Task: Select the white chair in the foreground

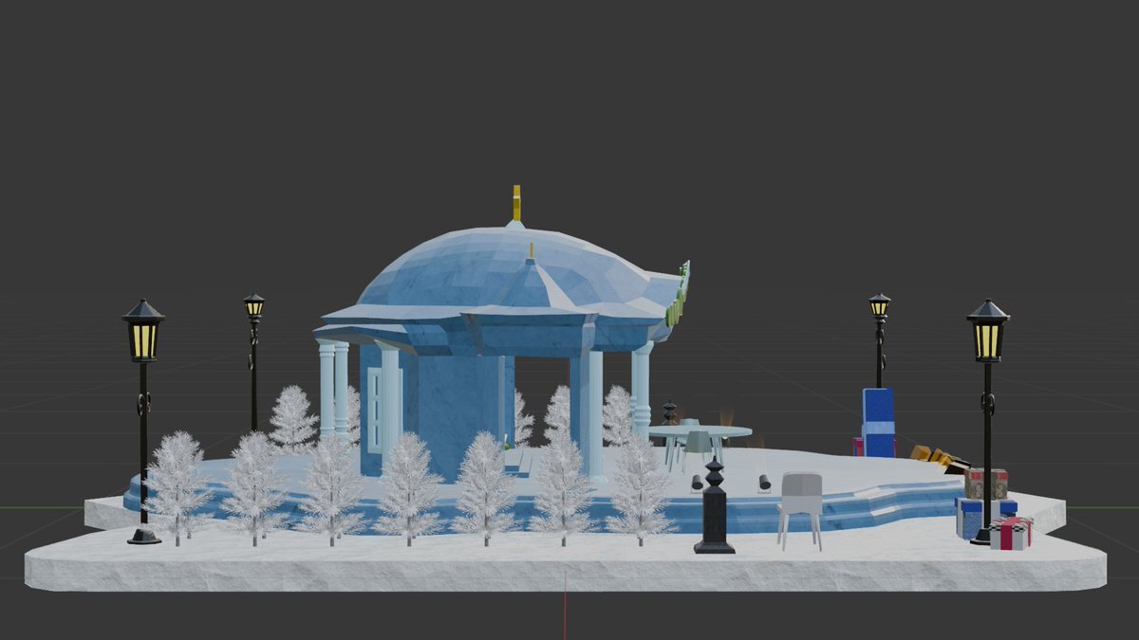Action: tap(800, 503)
